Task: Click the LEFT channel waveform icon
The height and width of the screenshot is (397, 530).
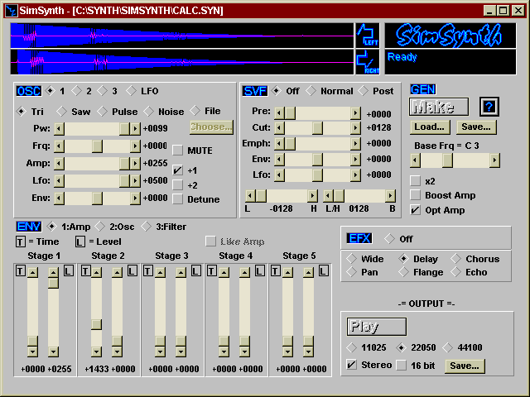Action: (367, 35)
